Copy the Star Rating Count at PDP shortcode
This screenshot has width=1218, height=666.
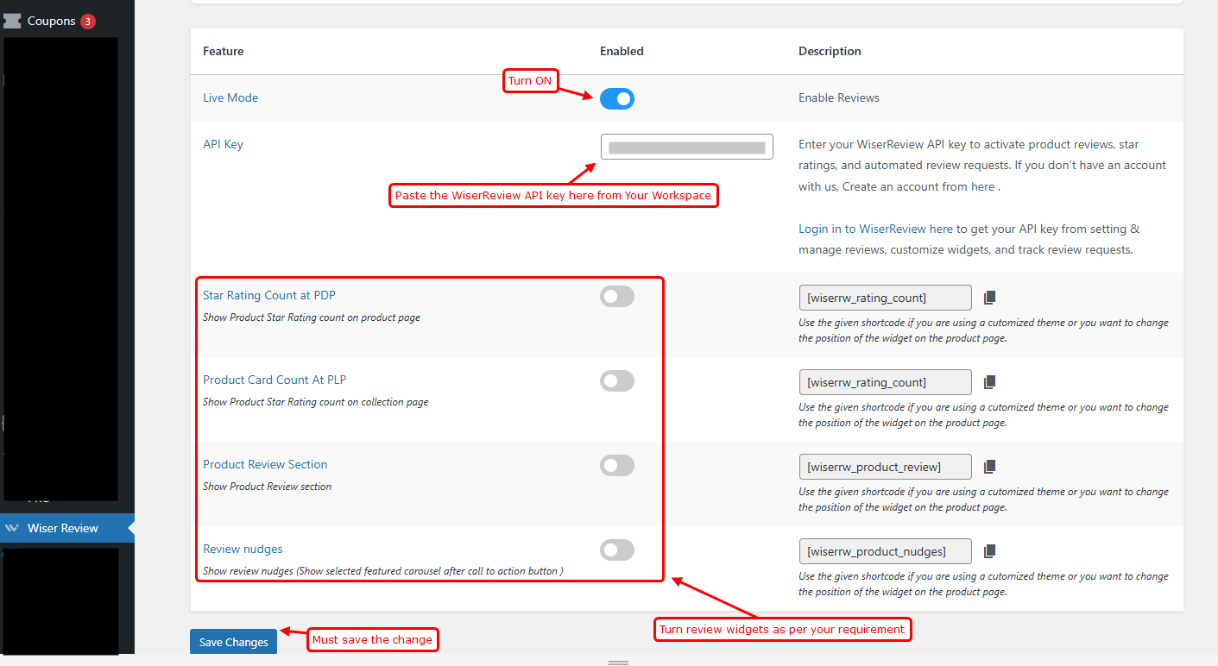pyautogui.click(x=990, y=298)
